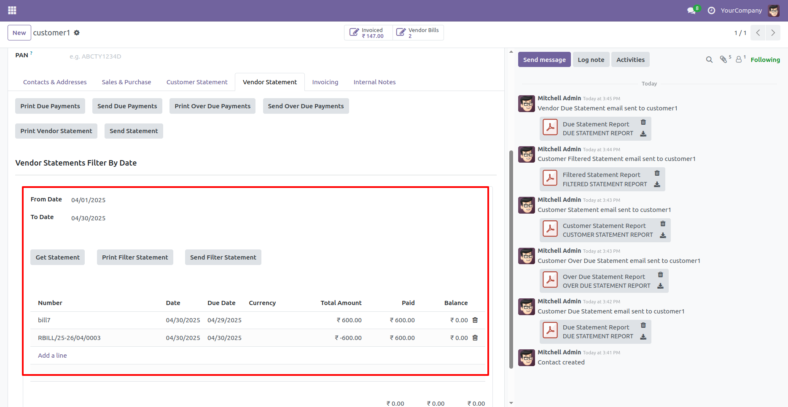Open the Vendor Bills smart button

coord(418,32)
